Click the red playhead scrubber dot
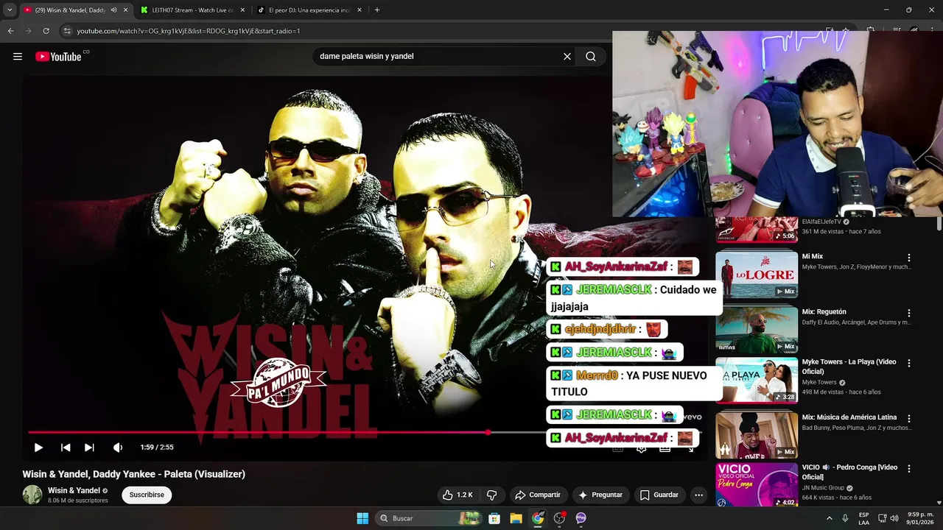Screen dimensions: 943x530 [x=488, y=433]
